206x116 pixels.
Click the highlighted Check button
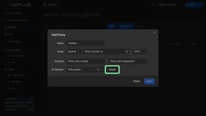click(112, 70)
